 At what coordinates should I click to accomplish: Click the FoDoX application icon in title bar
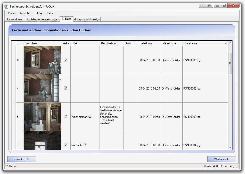pyautogui.click(x=6, y=7)
